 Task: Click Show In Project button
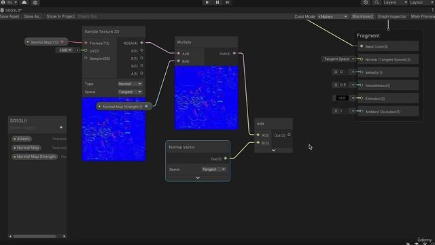click(x=60, y=16)
